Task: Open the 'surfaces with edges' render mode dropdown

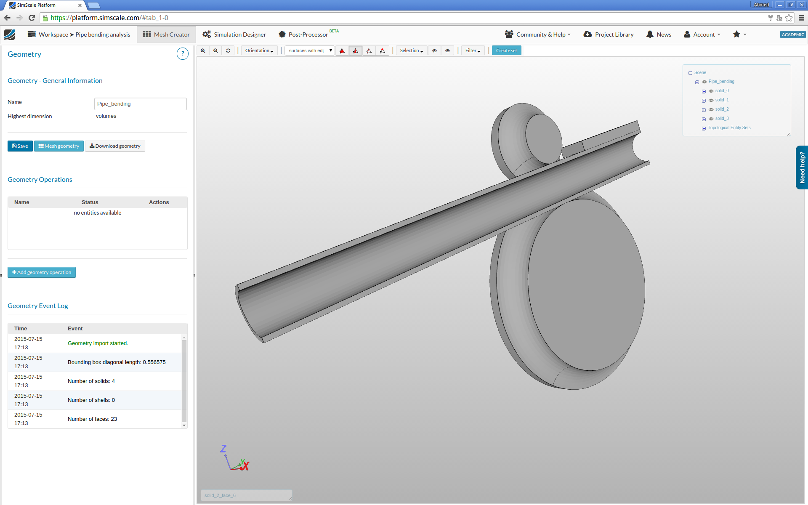Action: 310,50
